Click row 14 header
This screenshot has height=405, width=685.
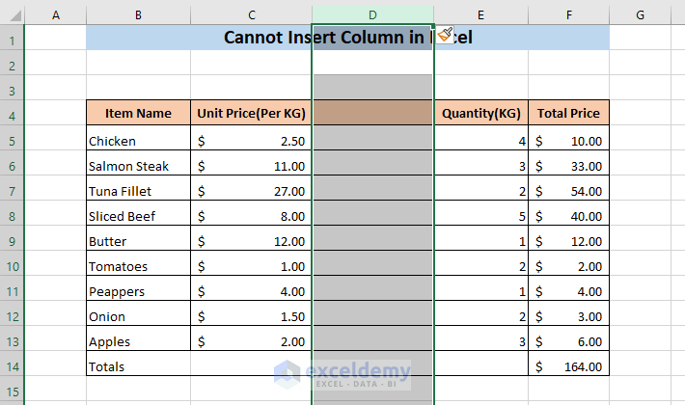coord(12,366)
